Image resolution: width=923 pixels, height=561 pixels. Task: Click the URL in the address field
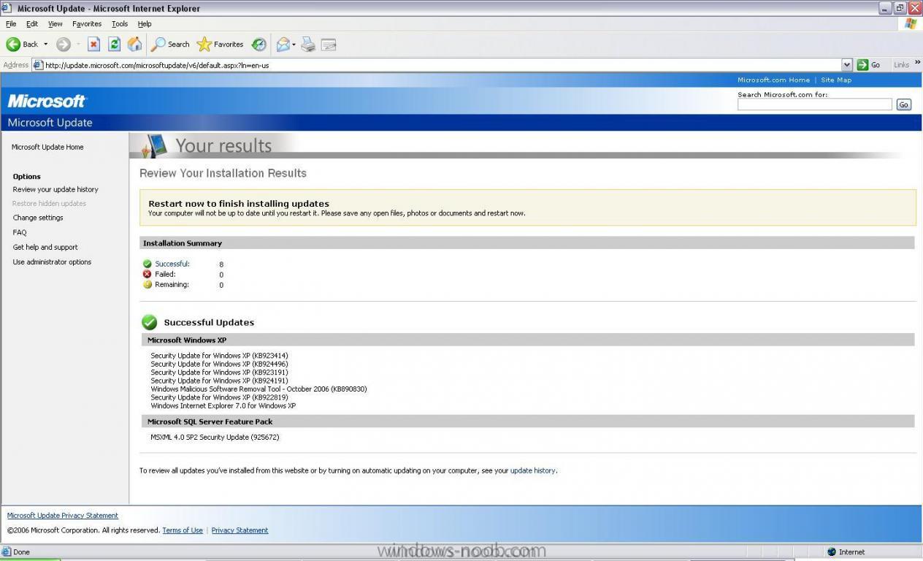[157, 65]
